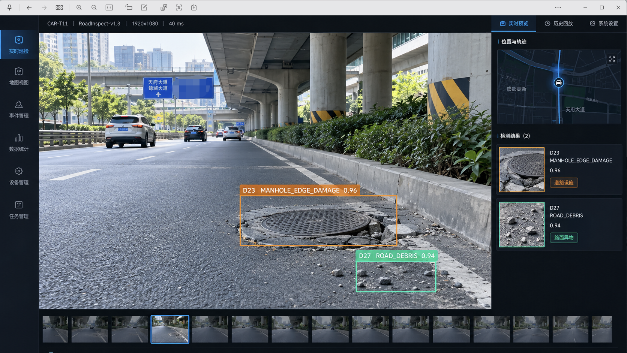Zoom out of the image
This screenshot has height=353, width=627.
click(x=94, y=7)
